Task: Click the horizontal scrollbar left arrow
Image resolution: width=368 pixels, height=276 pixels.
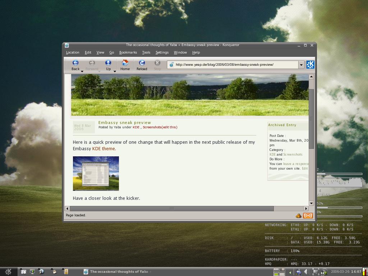Action: click(x=67, y=208)
